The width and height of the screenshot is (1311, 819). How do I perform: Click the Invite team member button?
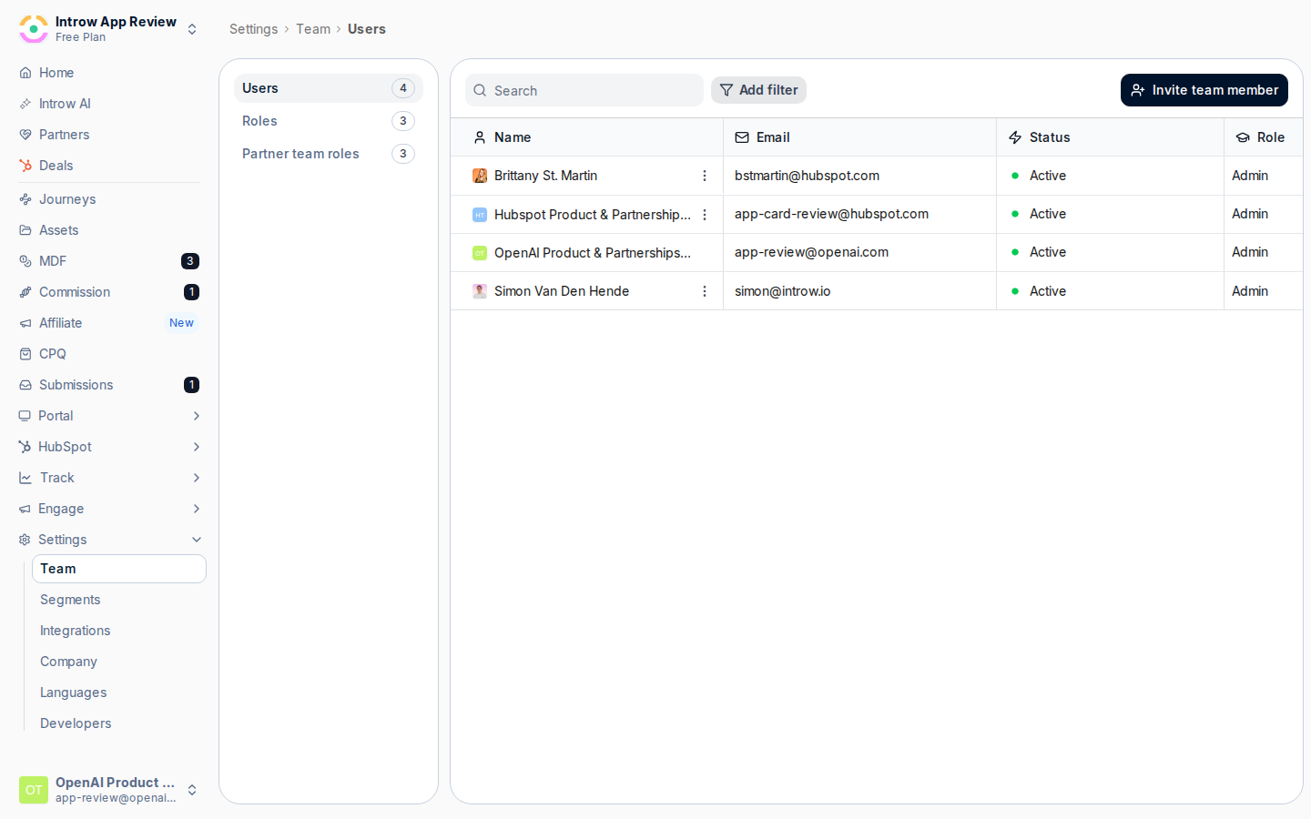(1204, 90)
